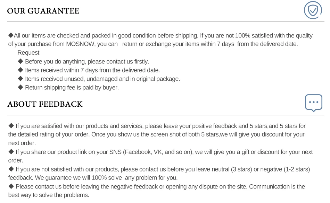Click the speech bubble feedback icon
Viewport: 330px width, 203px height.
pos(313,103)
